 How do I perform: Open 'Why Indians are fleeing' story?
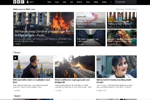(122, 23)
